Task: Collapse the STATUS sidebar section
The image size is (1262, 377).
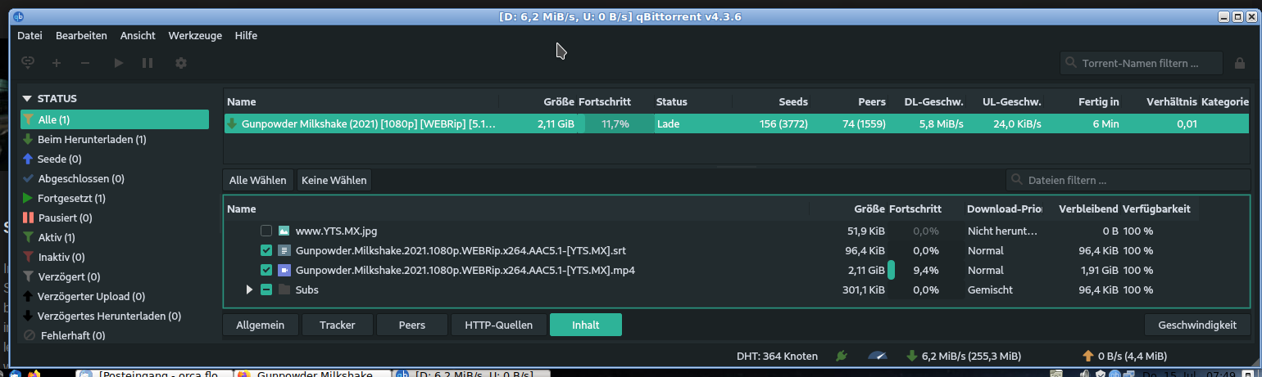Action: click(x=27, y=98)
